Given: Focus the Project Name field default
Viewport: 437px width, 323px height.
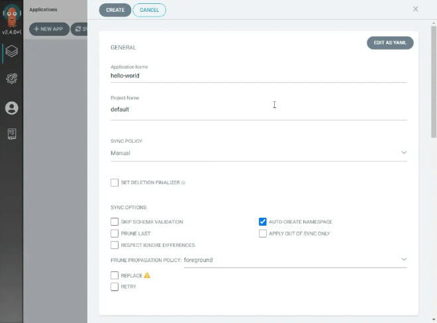Looking at the screenshot, I should point(259,109).
